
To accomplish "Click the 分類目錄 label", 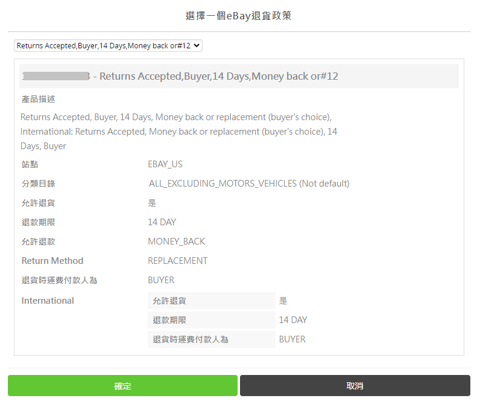I will click(x=38, y=184).
